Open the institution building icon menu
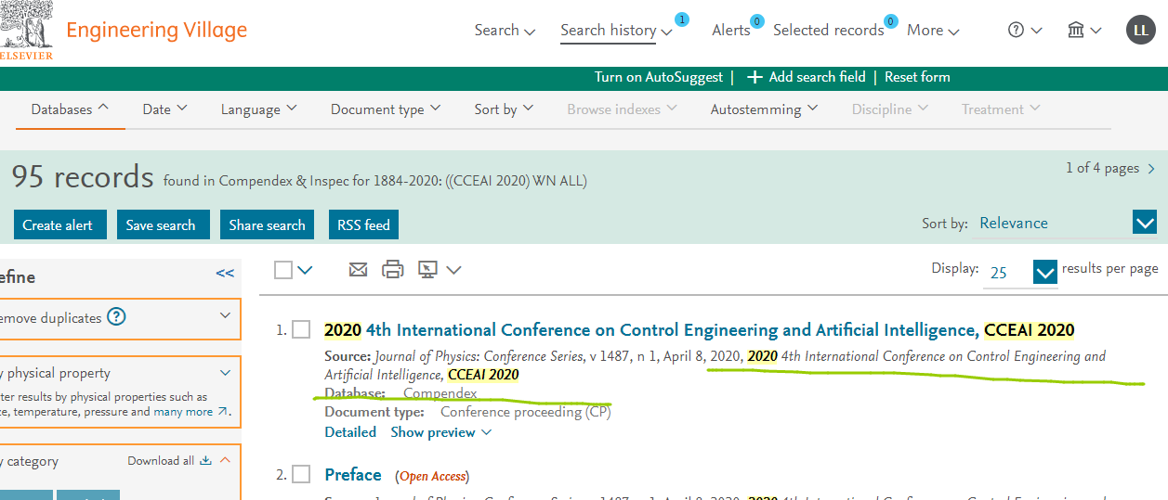 (x=1084, y=31)
